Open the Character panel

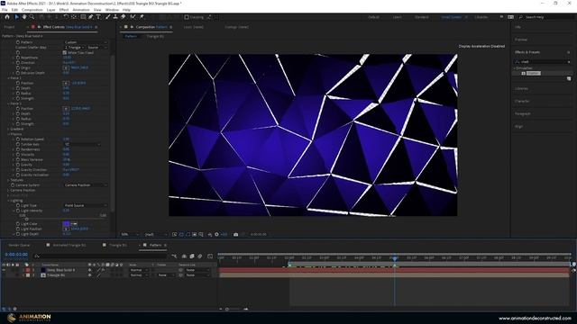click(x=522, y=102)
